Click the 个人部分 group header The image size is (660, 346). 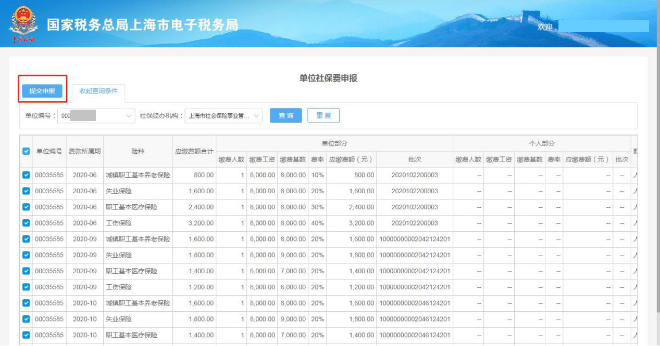click(542, 143)
